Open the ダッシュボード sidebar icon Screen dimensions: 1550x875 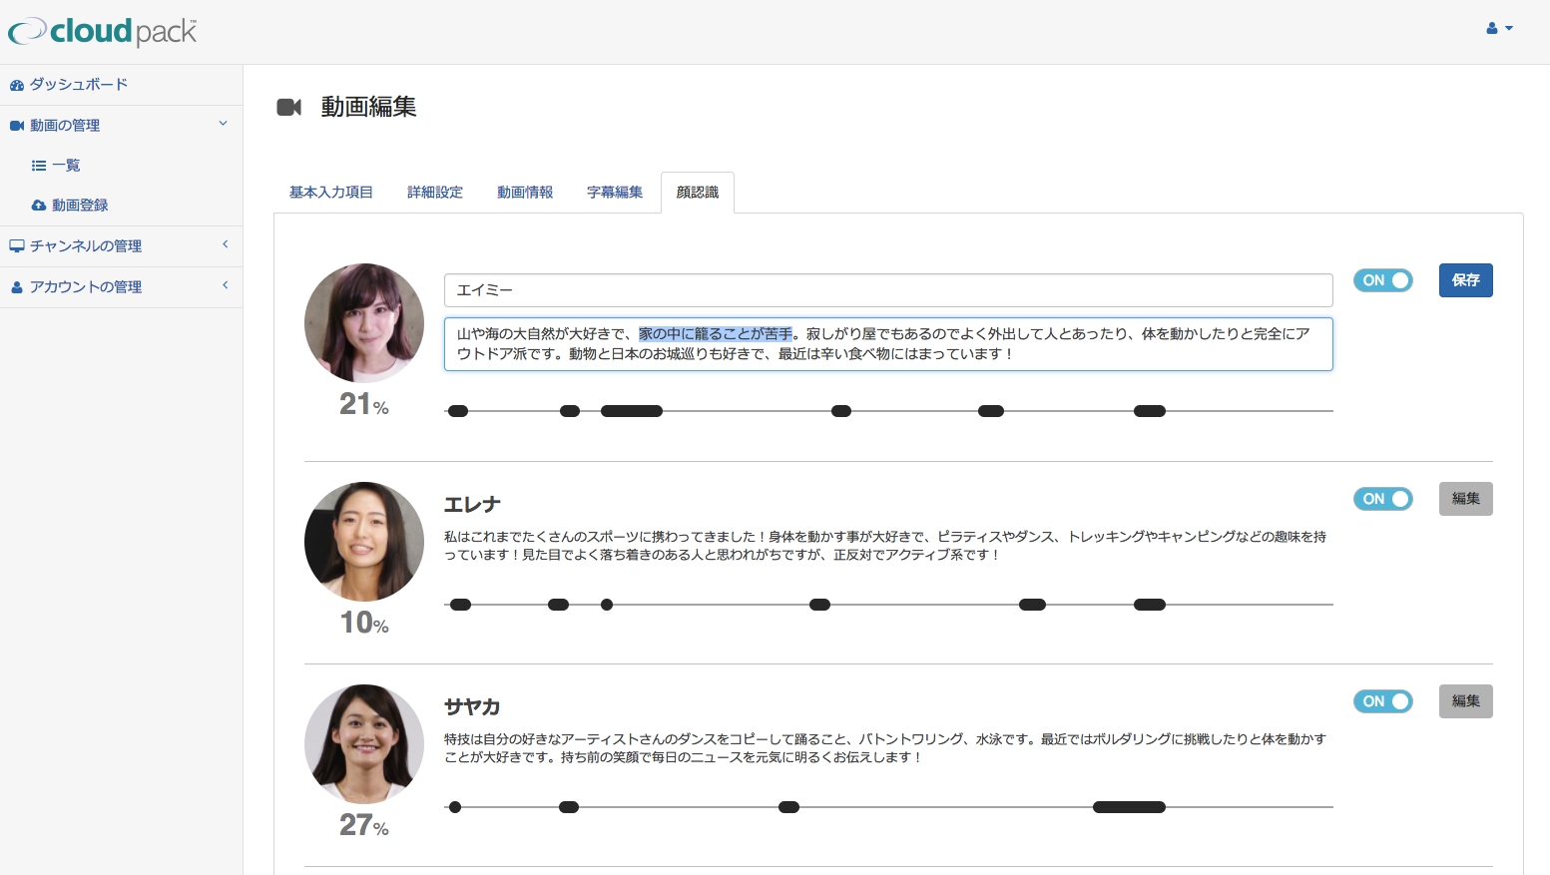tap(17, 85)
